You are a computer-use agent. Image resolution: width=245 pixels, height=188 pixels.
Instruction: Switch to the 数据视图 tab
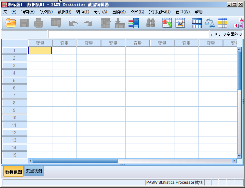pos(13,171)
